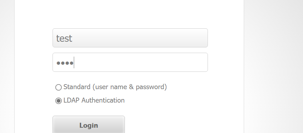Click the "LDAP Authentication" label text
Screen dimensions: 303x133
(94, 100)
